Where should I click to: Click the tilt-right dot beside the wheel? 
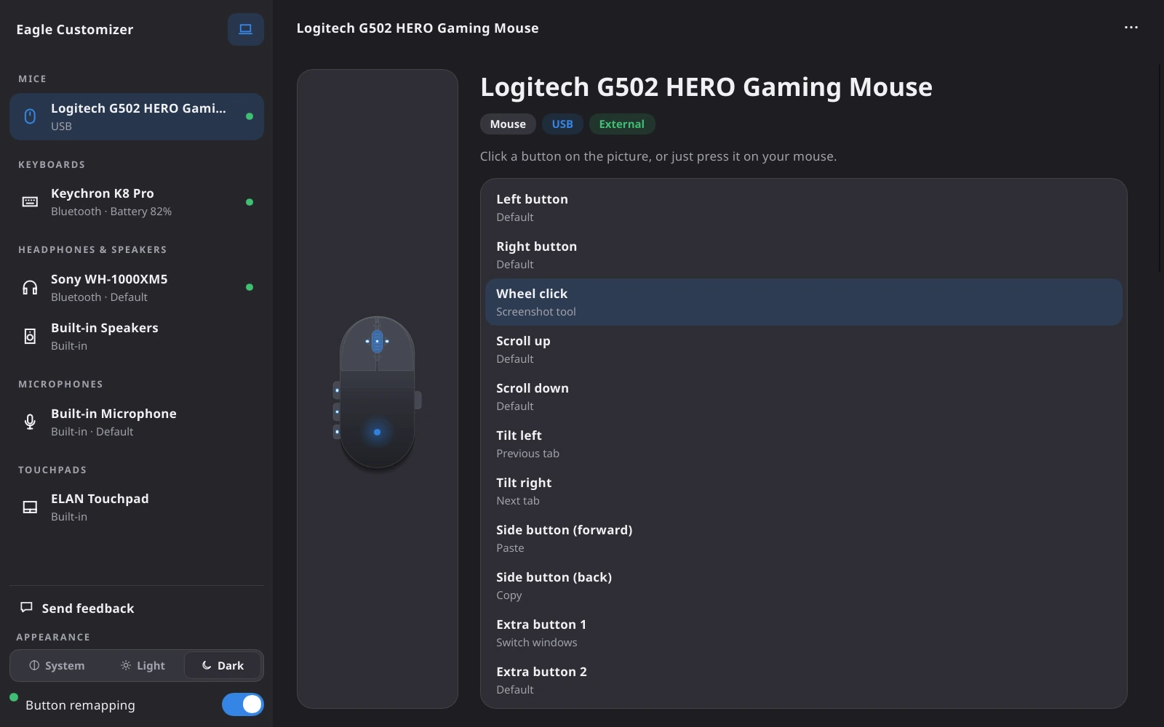pyautogui.click(x=387, y=341)
